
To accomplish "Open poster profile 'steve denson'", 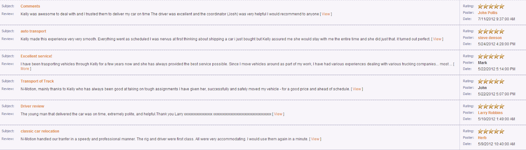I will (490, 38).
